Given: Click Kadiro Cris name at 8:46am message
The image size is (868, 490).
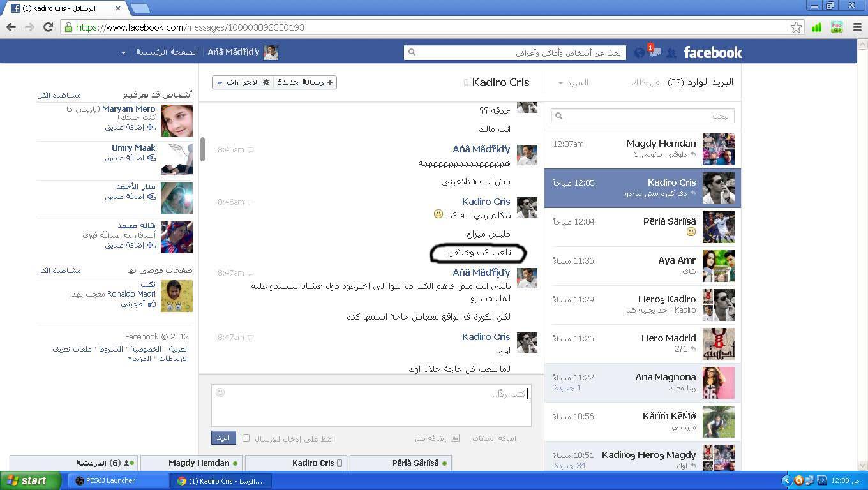Looking at the screenshot, I should coord(486,202).
